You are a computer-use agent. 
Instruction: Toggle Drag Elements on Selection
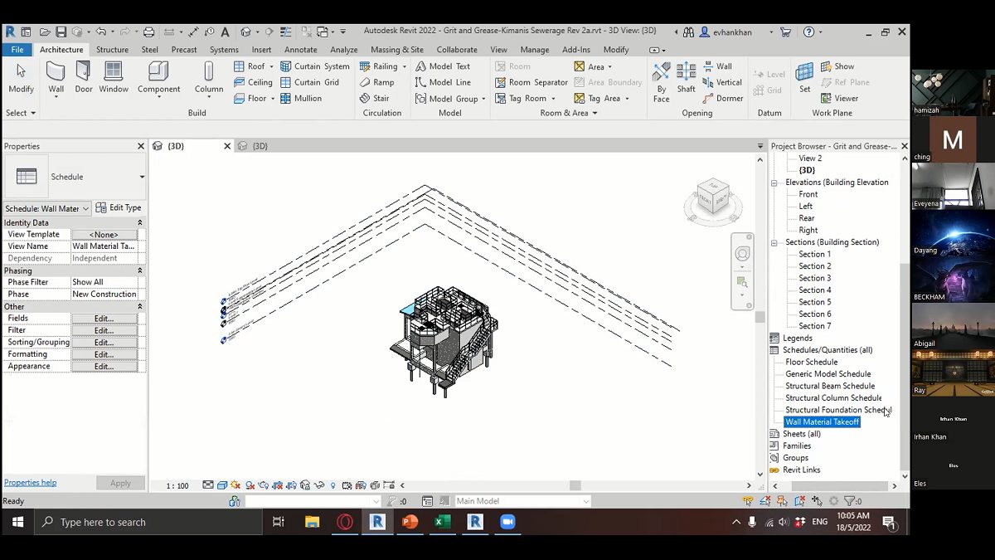click(x=818, y=501)
